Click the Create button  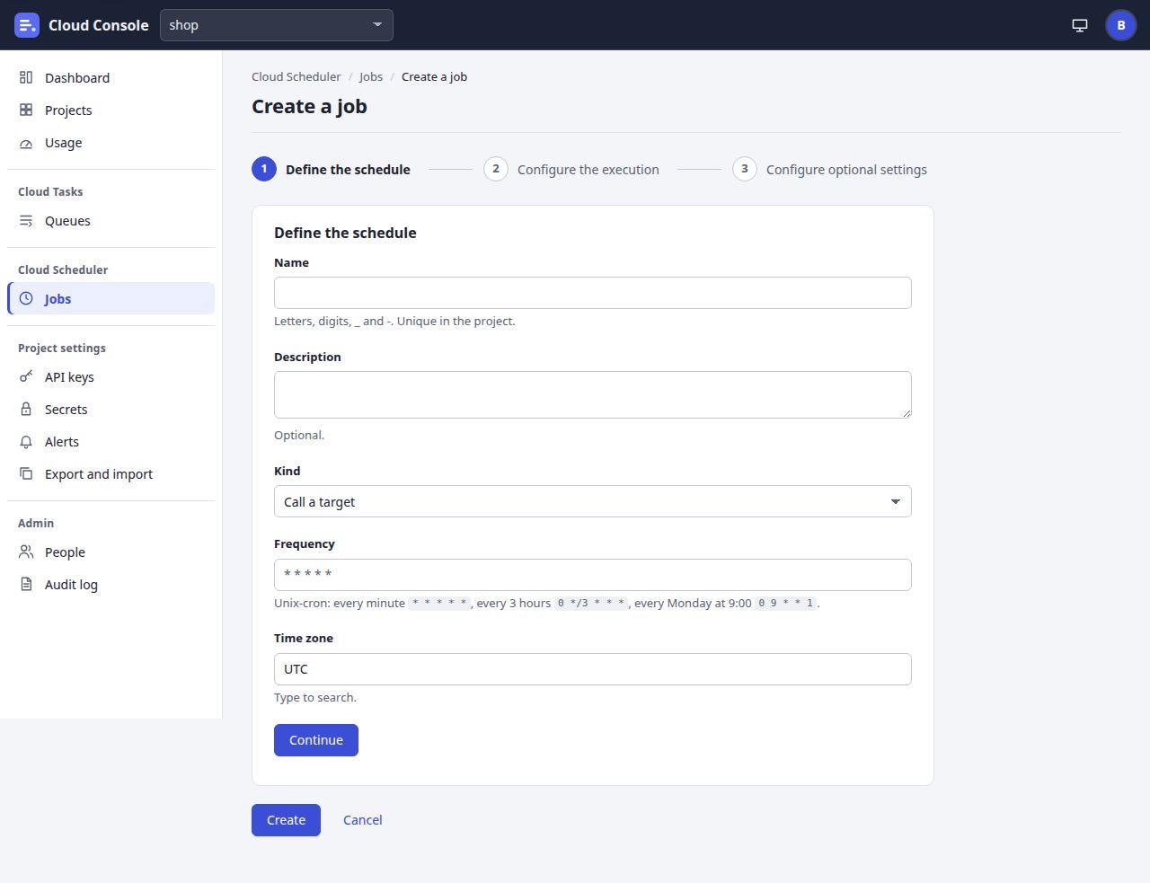click(286, 820)
